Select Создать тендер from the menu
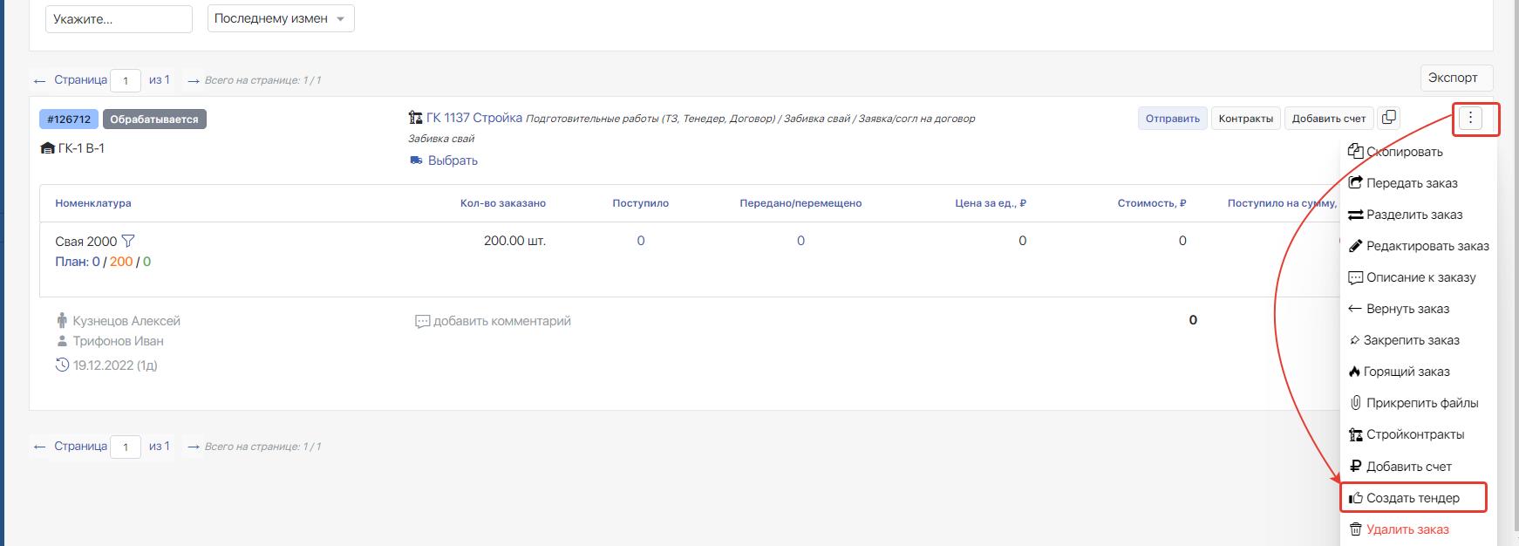 [1413, 498]
